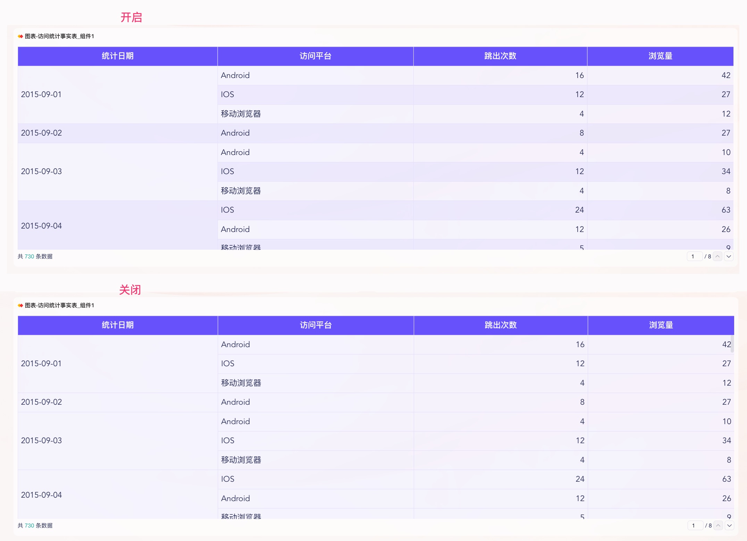Viewport: 747px width, 541px height.
Task: Click 浏览量 header in lower table
Action: click(661, 325)
